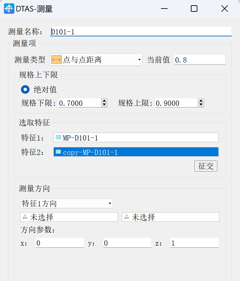Click the DTAS app icon in title bar
This screenshot has height=281, width=240.
[x=9, y=9]
